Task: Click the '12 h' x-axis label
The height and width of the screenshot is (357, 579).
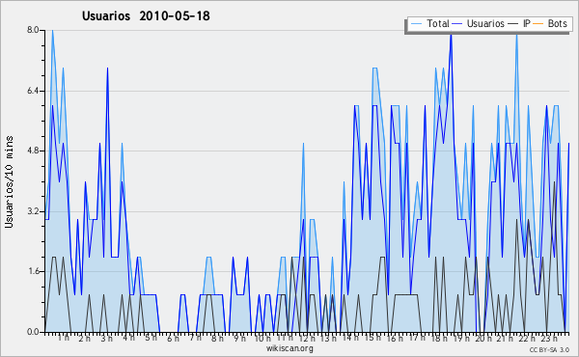Action: [x=307, y=339]
